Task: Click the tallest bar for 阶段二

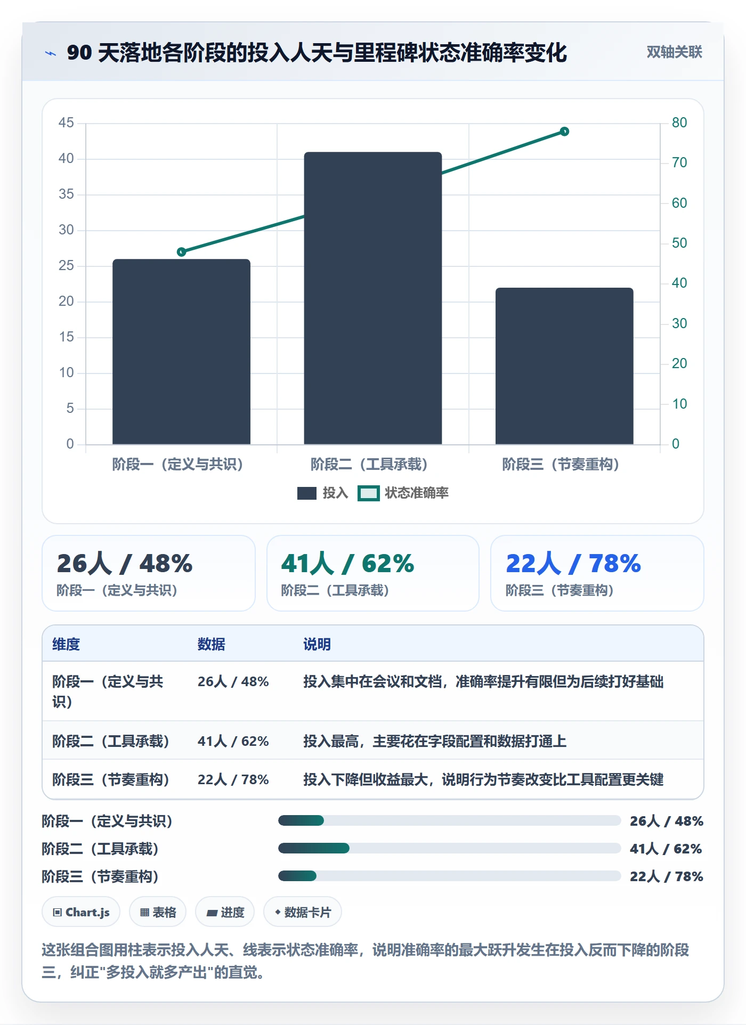Action: (373, 298)
